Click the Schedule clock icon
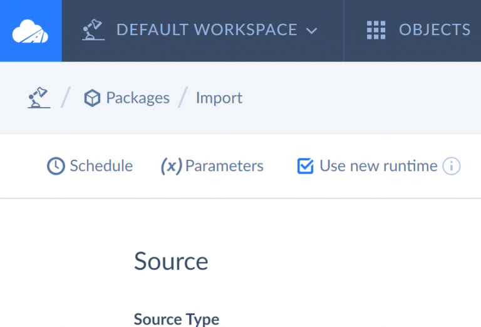The width and height of the screenshot is (481, 327). (x=56, y=166)
